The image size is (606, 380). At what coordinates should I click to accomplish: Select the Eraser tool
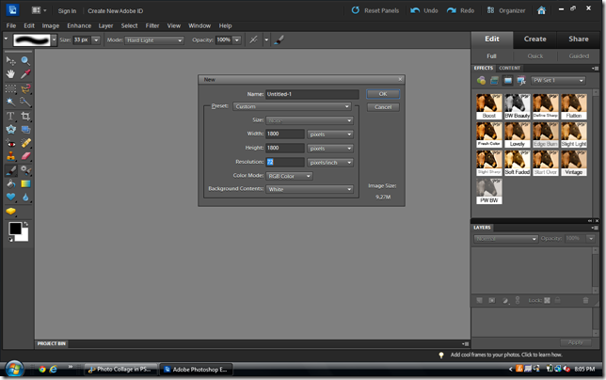(25, 156)
